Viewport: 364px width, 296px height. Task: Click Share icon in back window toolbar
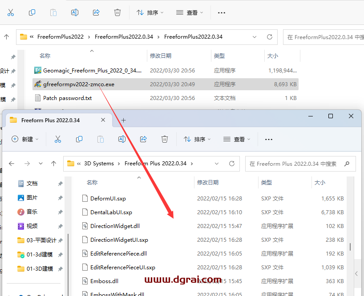96,12
